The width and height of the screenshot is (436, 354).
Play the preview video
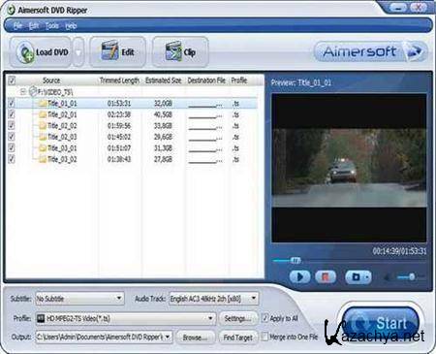click(300, 276)
